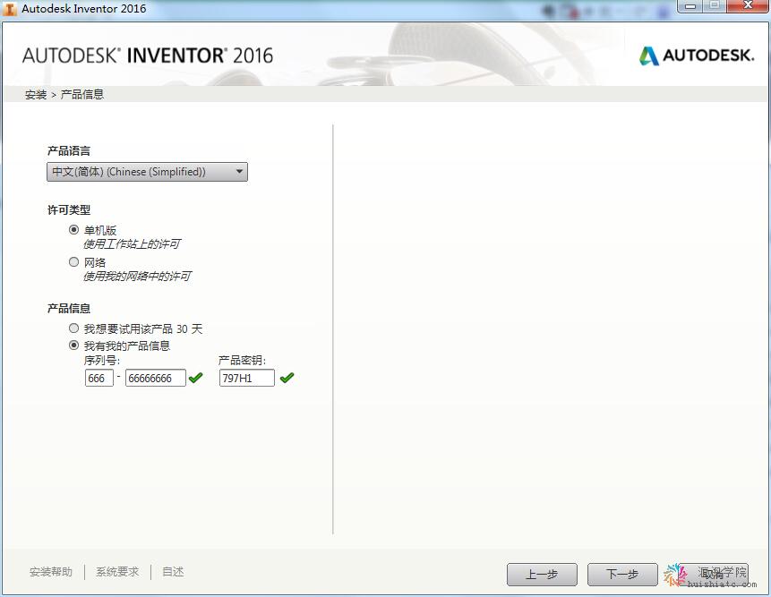Click the 许可类型 heading
This screenshot has height=597, width=771.
(x=69, y=210)
